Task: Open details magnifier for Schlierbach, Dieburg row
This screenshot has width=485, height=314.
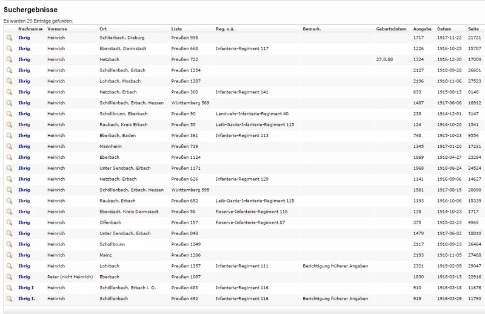Action: pos(9,38)
